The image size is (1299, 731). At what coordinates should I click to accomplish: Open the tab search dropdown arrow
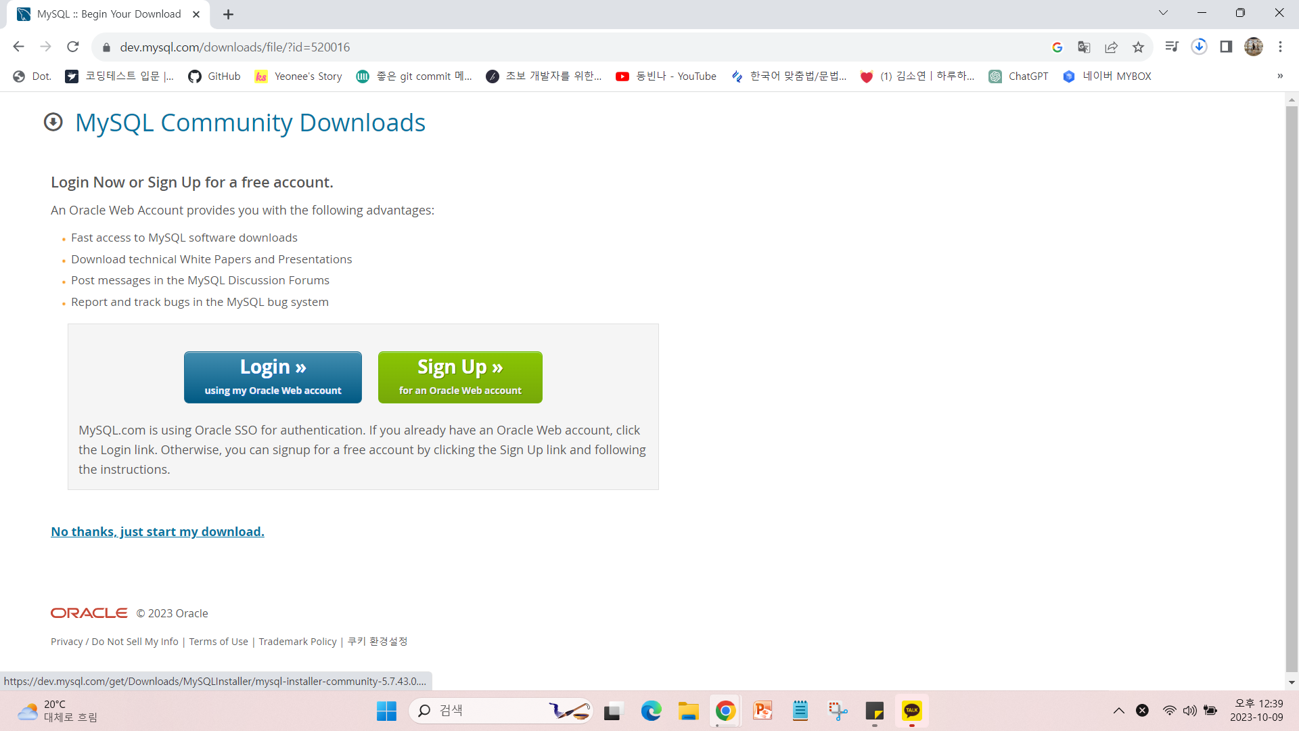[1163, 13]
